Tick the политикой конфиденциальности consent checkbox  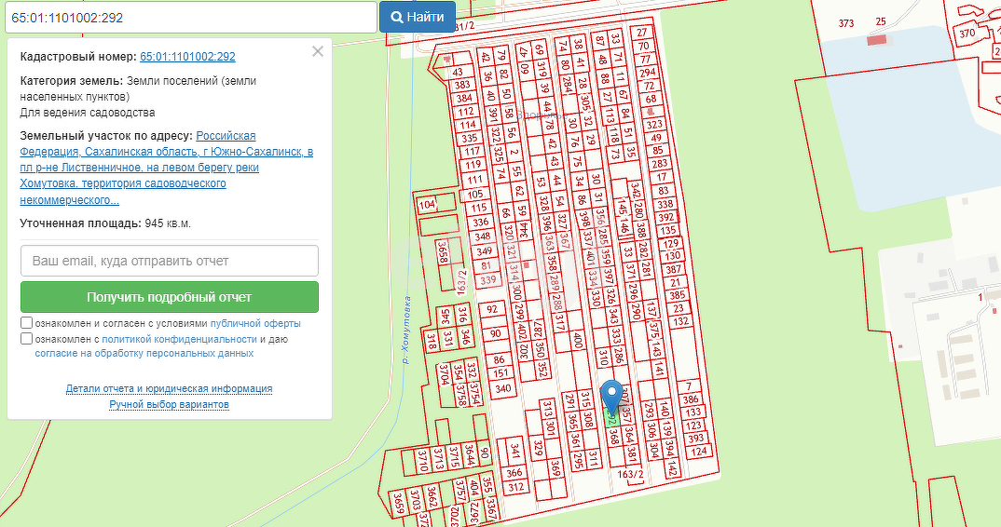27,339
